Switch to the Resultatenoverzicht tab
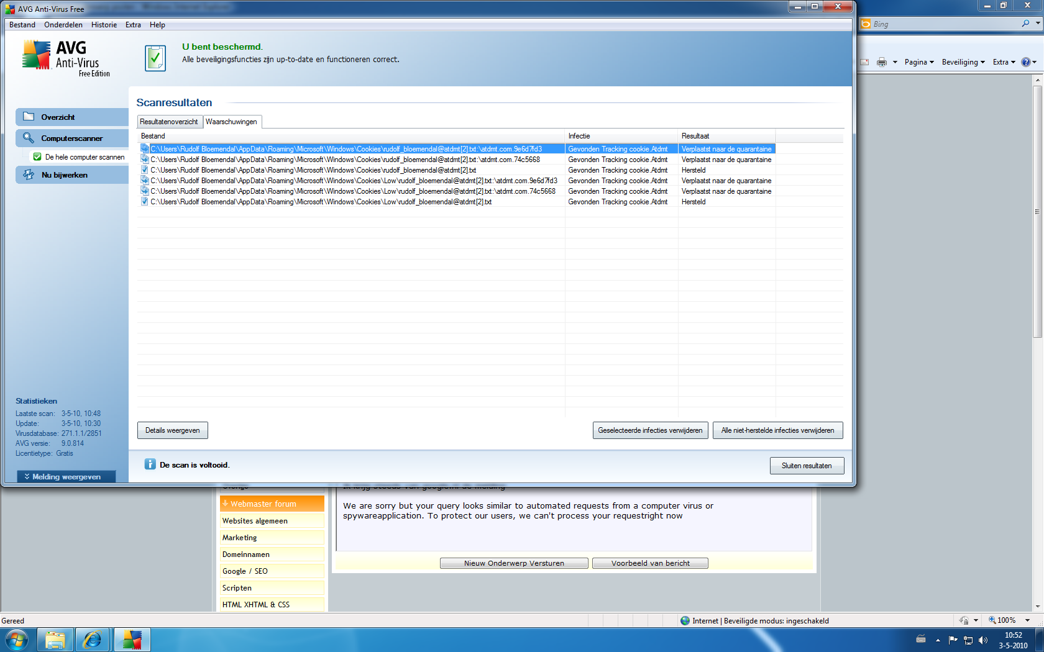1044x652 pixels. pyautogui.click(x=169, y=122)
